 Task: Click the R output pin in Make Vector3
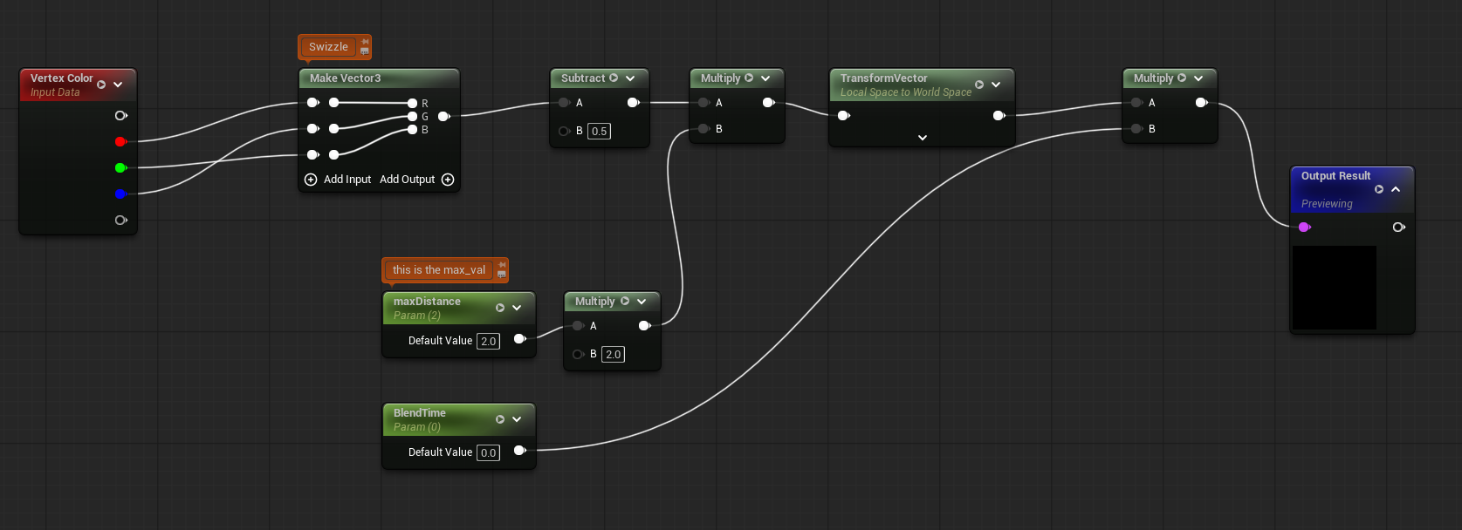(412, 103)
